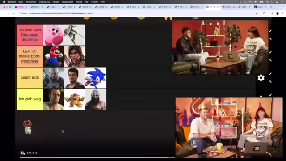Click the Nathan Drake image

point(75,78)
